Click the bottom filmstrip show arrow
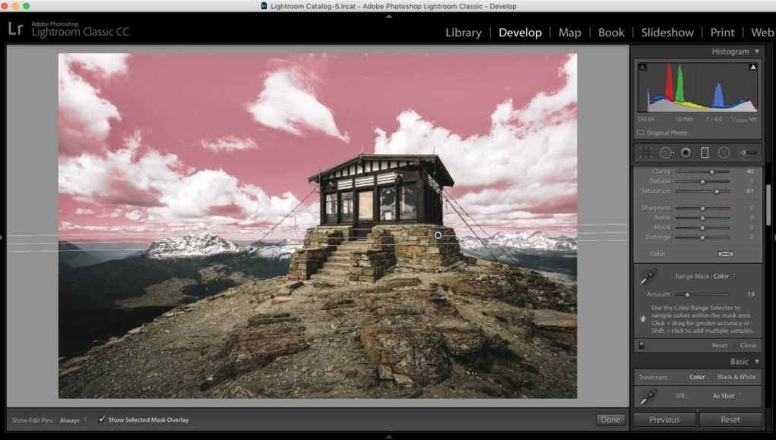 tap(389, 436)
